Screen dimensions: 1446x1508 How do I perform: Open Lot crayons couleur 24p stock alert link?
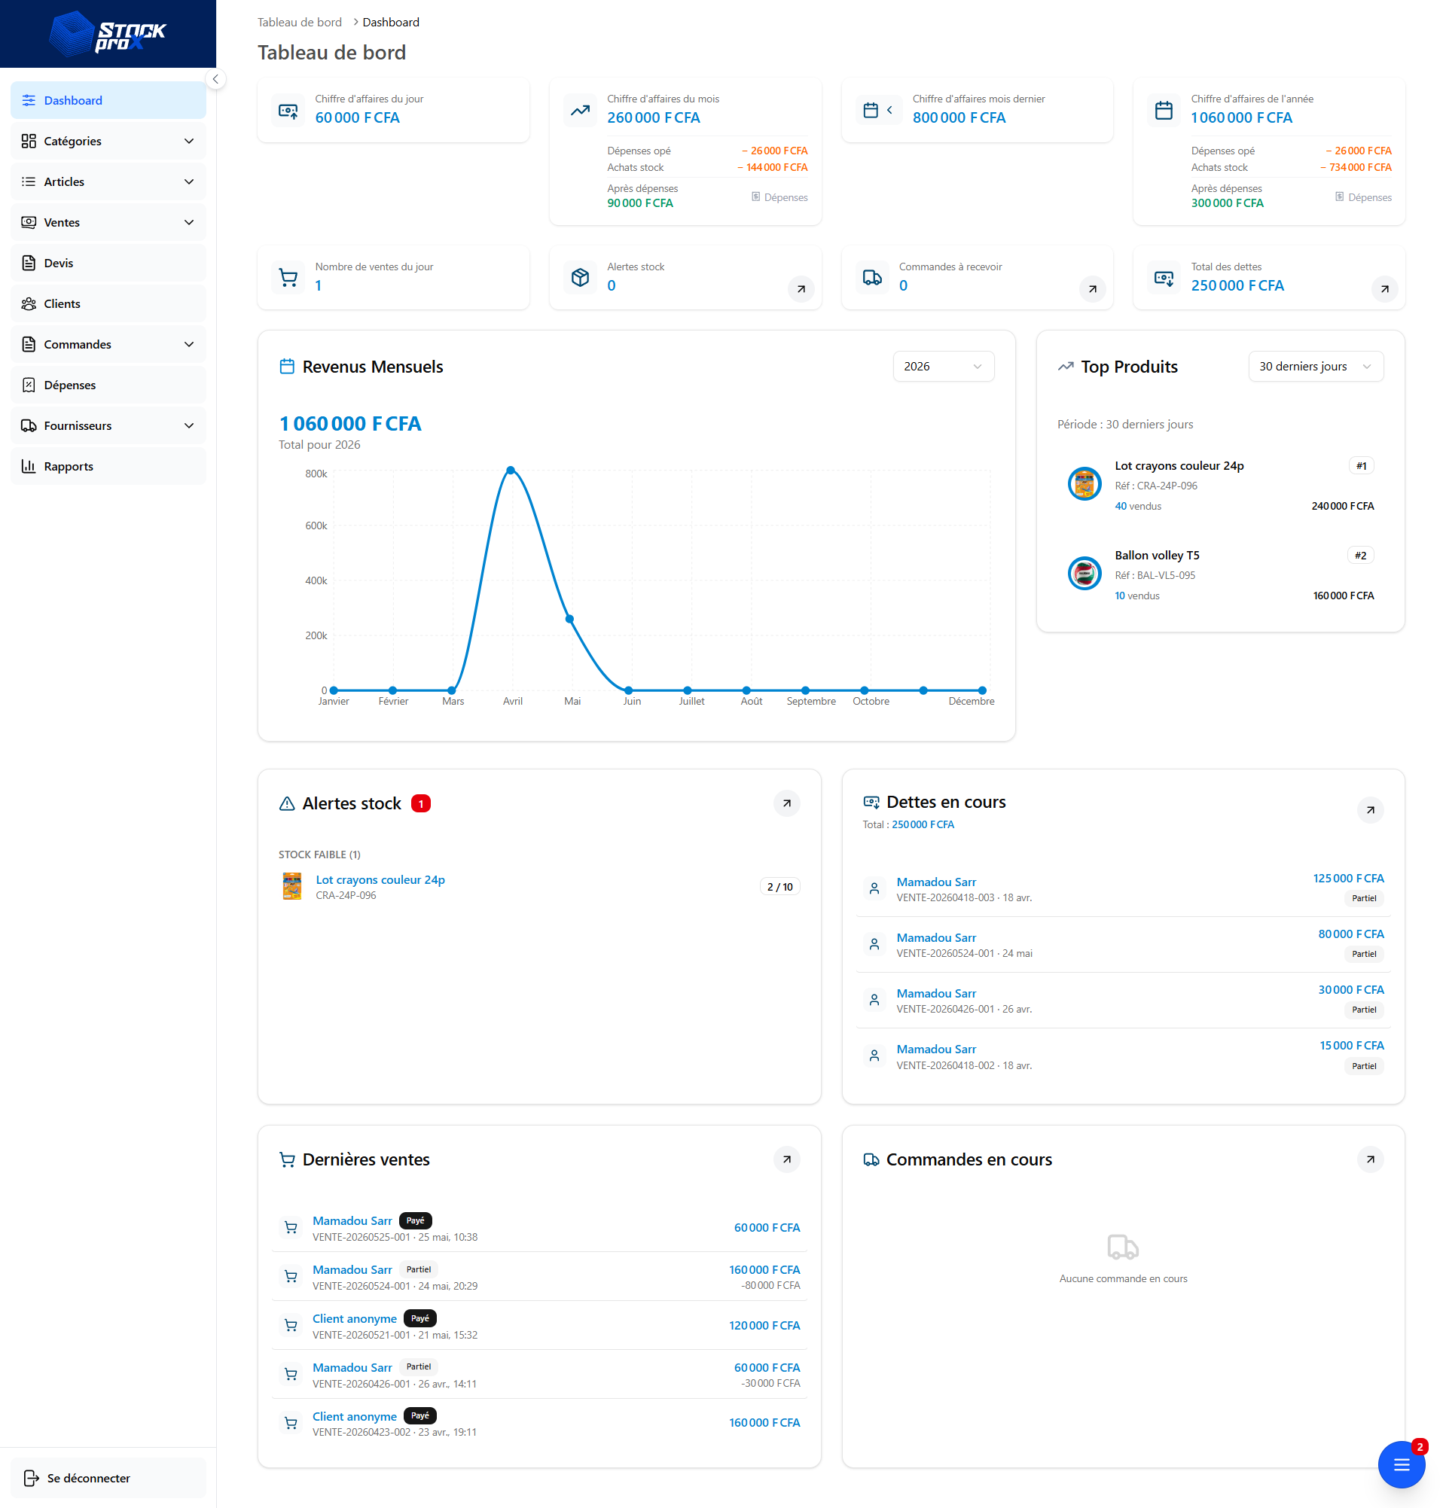pyautogui.click(x=380, y=879)
